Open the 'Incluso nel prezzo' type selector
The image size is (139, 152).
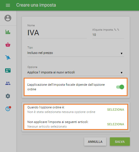coord(76,53)
